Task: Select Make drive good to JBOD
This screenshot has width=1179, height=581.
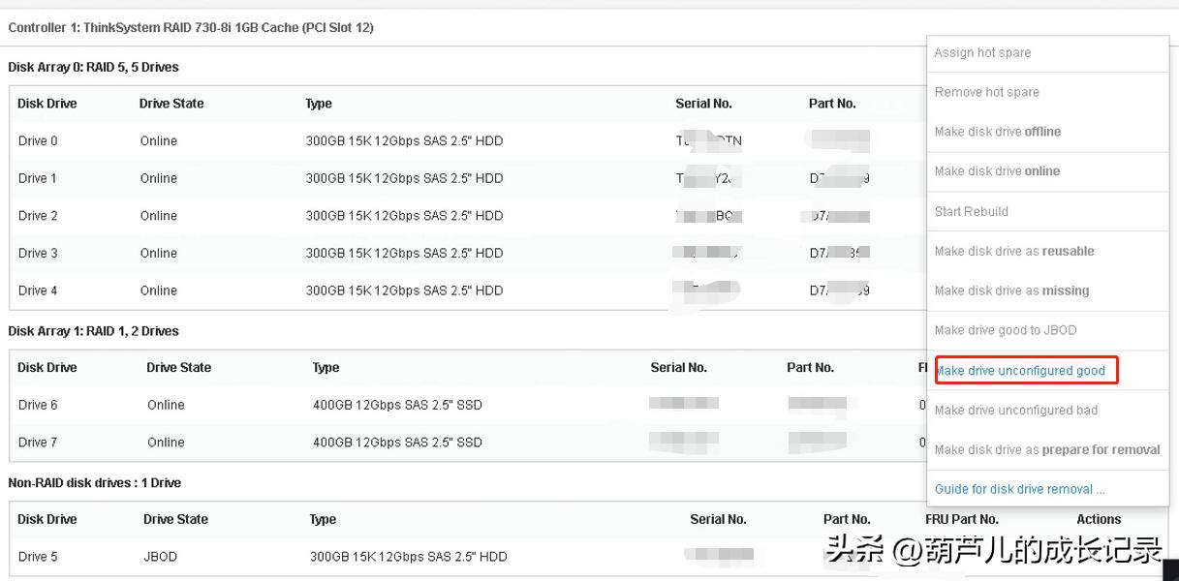Action: (x=1006, y=330)
